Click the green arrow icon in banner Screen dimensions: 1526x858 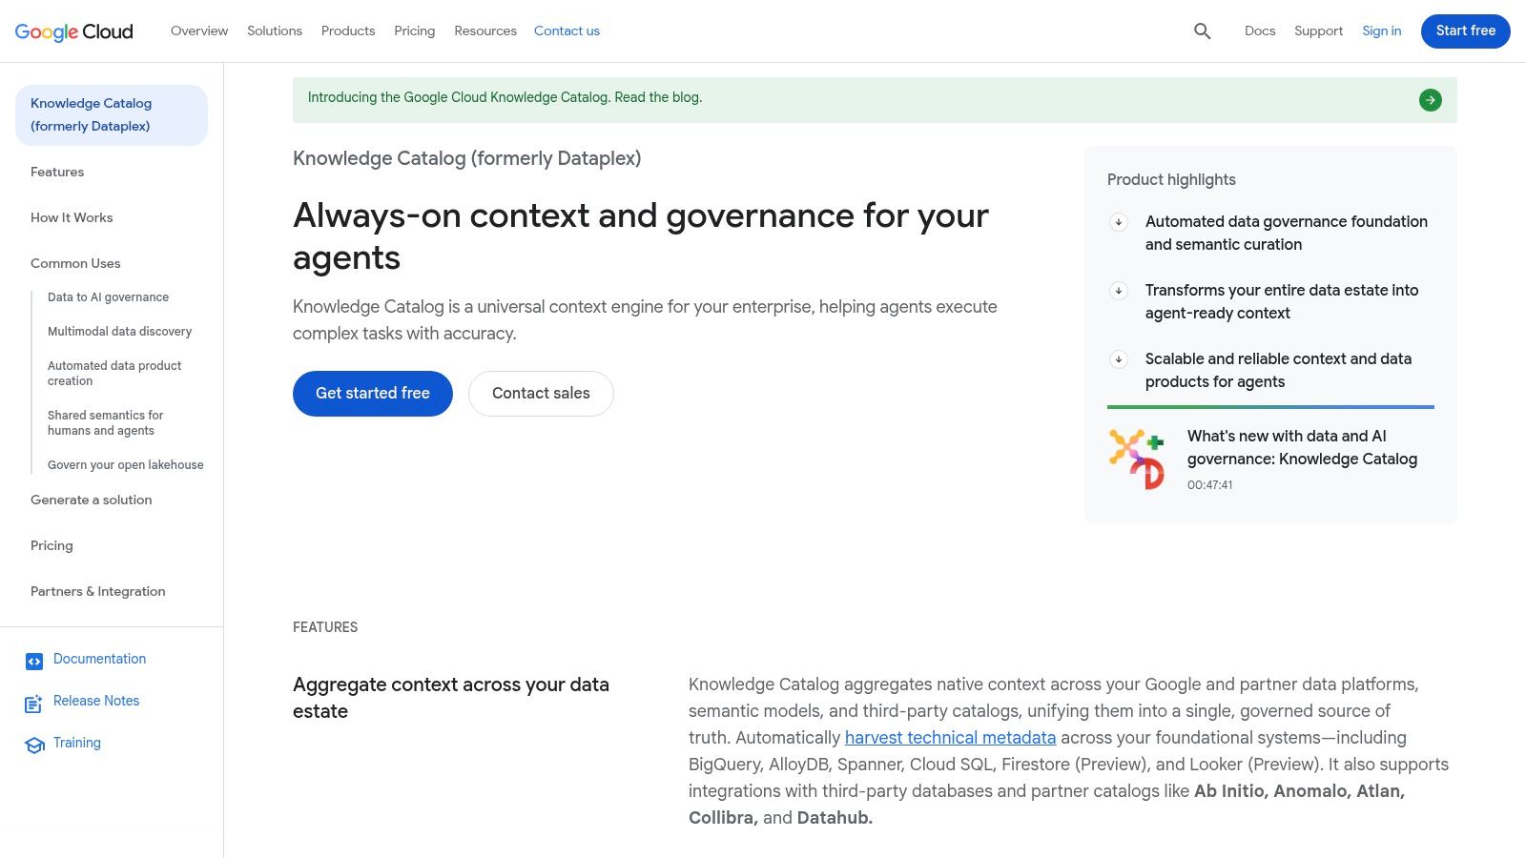click(1430, 100)
